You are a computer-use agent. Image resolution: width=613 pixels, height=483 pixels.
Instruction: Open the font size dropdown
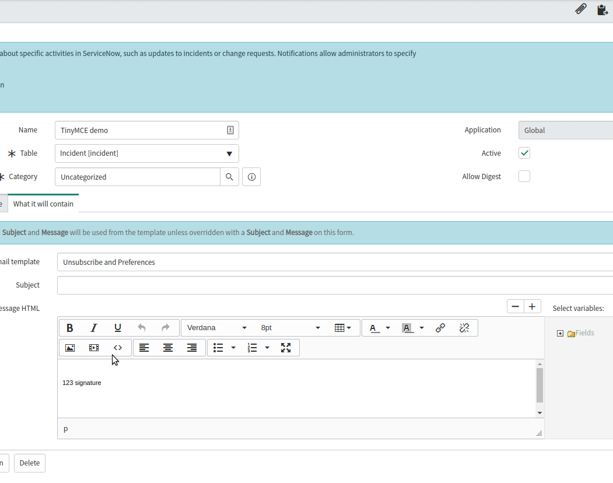[x=290, y=327]
